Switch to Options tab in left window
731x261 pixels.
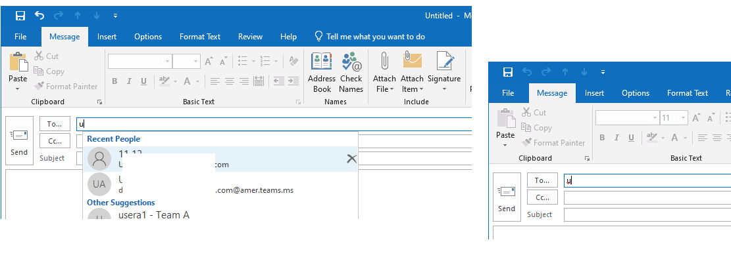pyautogui.click(x=148, y=37)
